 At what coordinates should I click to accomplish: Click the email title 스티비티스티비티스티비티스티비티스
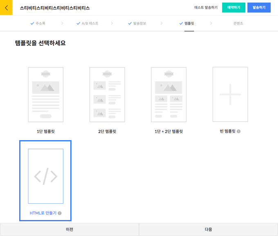click(55, 8)
